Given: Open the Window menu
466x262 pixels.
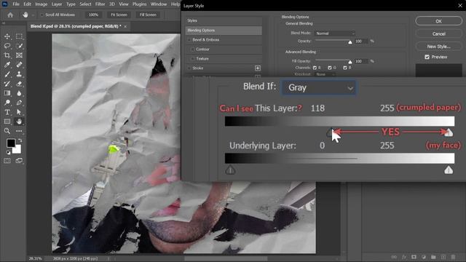Looking at the screenshot, I should pos(159,4).
